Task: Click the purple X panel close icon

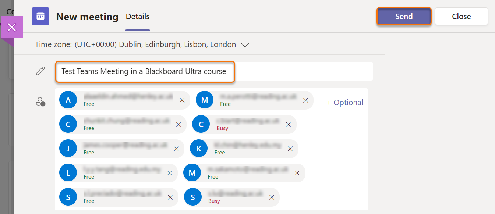Action: pos(12,27)
